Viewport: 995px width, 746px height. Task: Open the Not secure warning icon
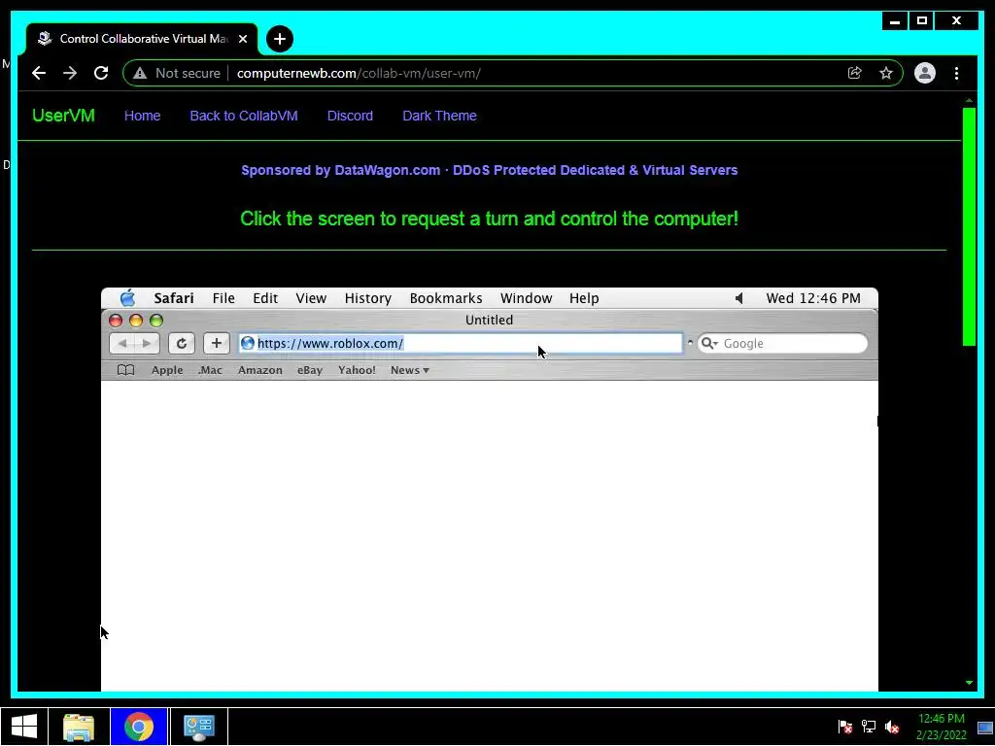coord(140,73)
